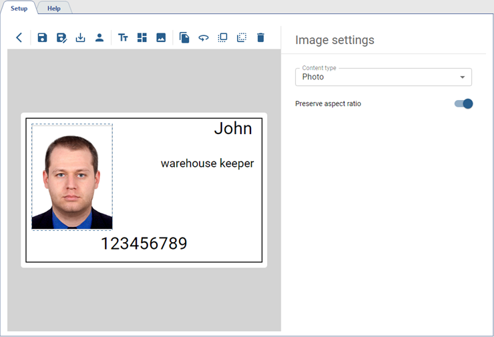Image resolution: width=494 pixels, height=337 pixels.
Task: Toggle the Preserve aspect ratio switch
Action: 463,103
